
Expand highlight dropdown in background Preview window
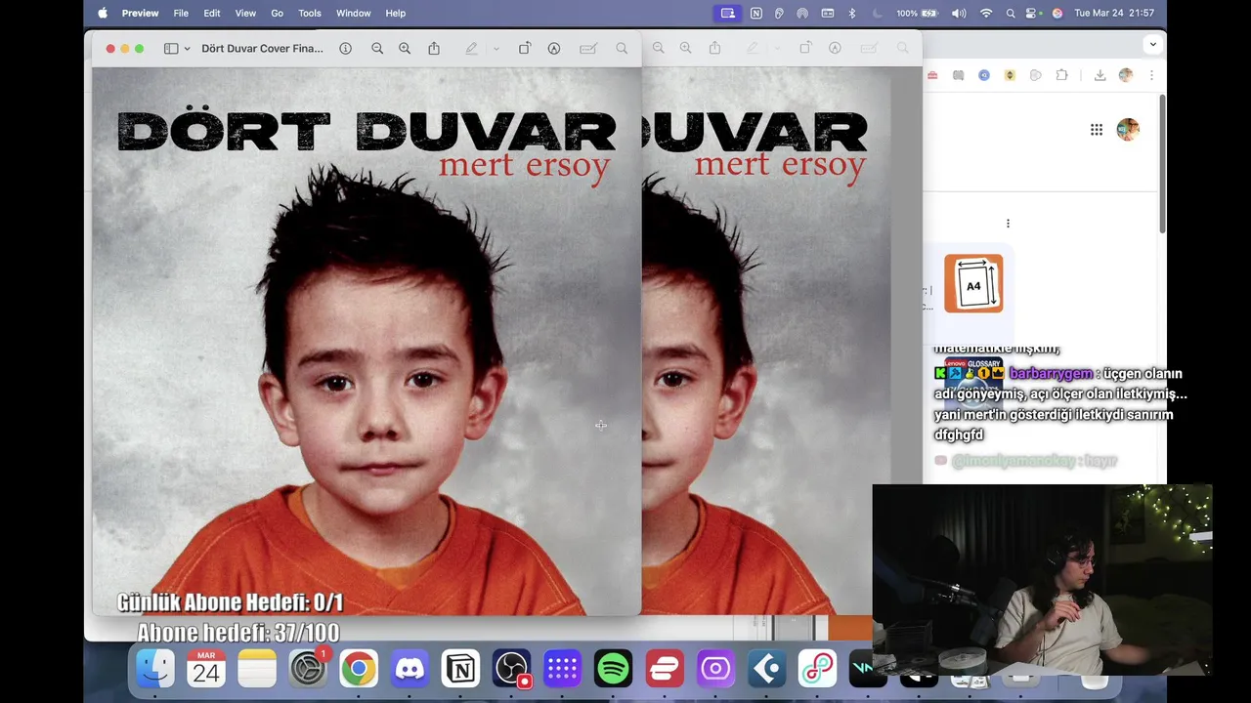tap(776, 49)
